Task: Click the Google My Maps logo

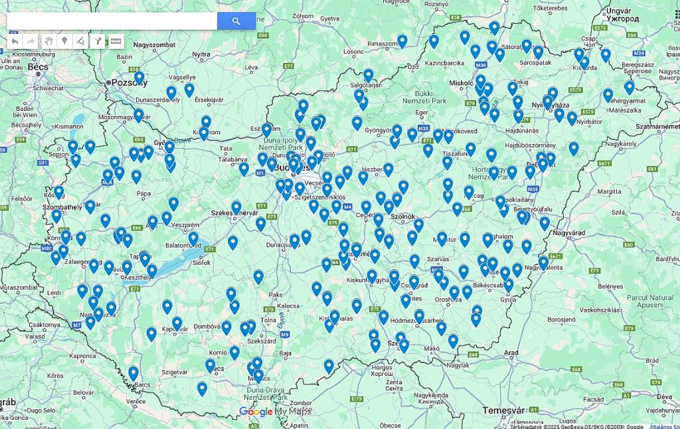Action: [x=275, y=412]
